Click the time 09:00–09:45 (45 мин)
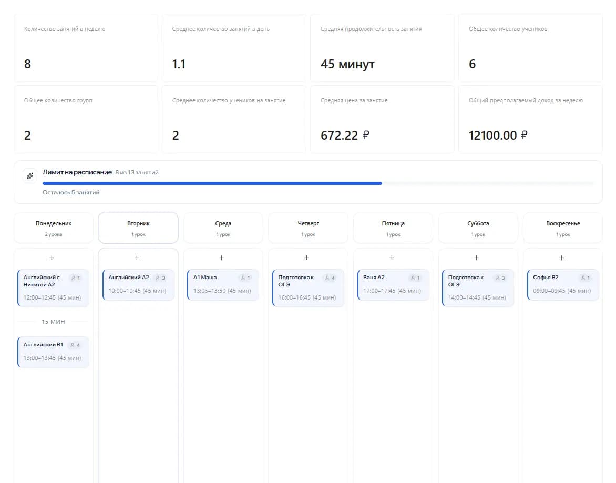 pyautogui.click(x=562, y=291)
